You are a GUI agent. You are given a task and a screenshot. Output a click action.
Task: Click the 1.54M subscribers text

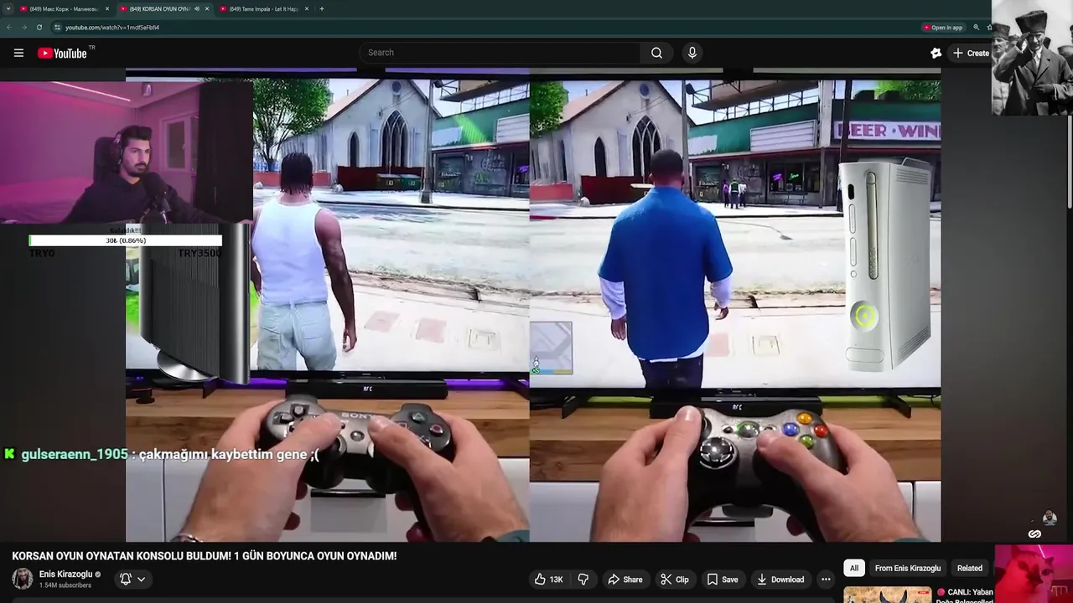coord(65,585)
